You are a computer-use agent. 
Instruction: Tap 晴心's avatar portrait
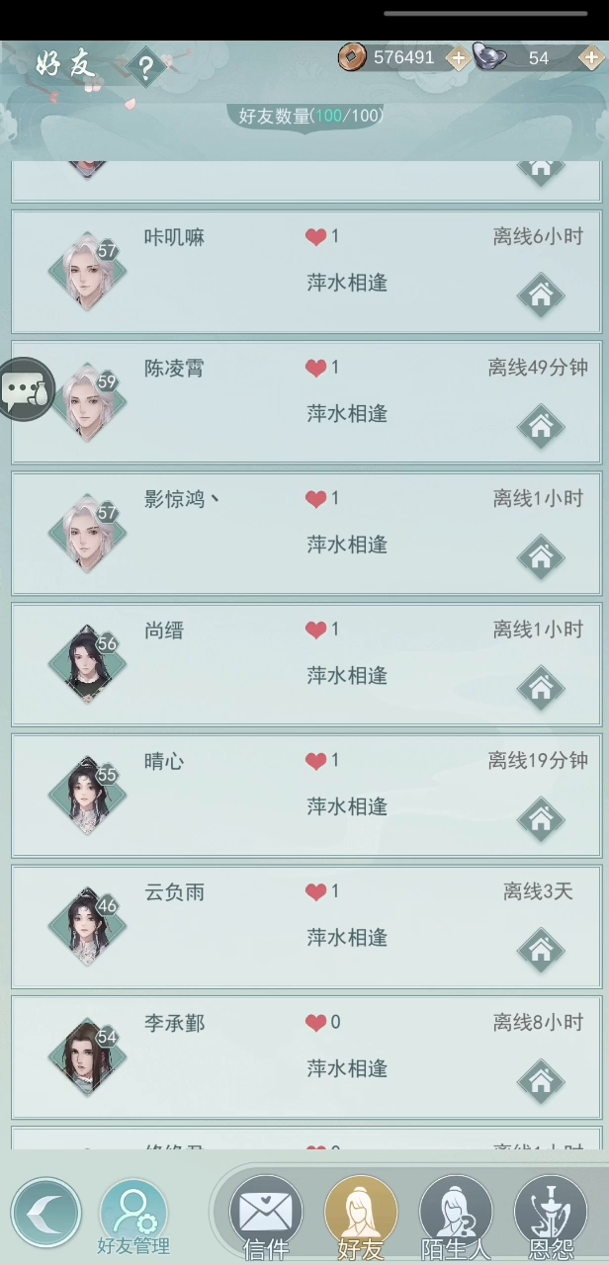pyautogui.click(x=87, y=796)
